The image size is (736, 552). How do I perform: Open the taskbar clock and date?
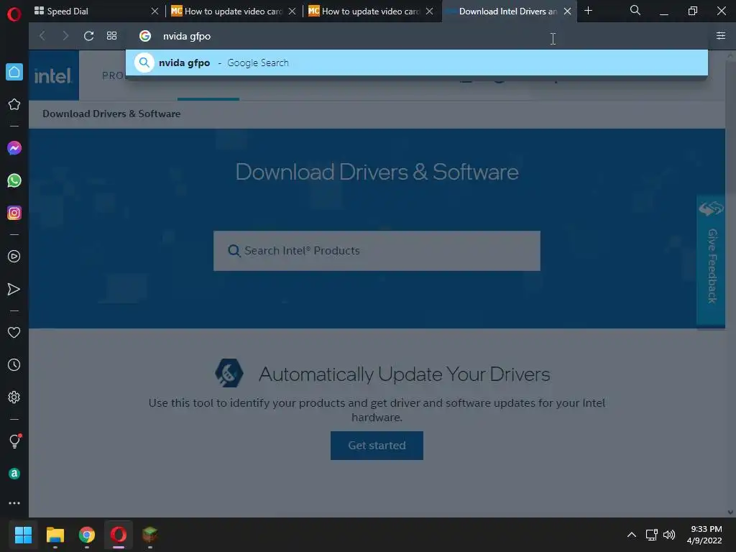pos(704,535)
